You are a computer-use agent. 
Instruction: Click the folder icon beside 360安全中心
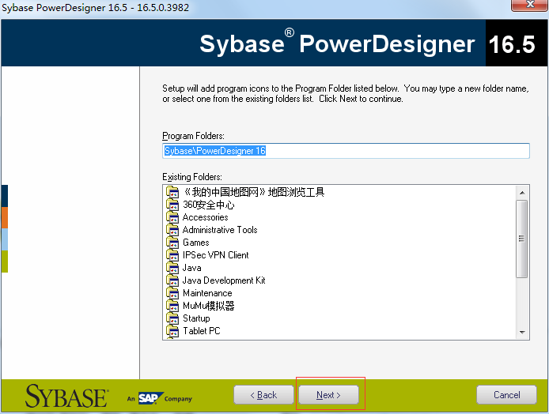(172, 205)
